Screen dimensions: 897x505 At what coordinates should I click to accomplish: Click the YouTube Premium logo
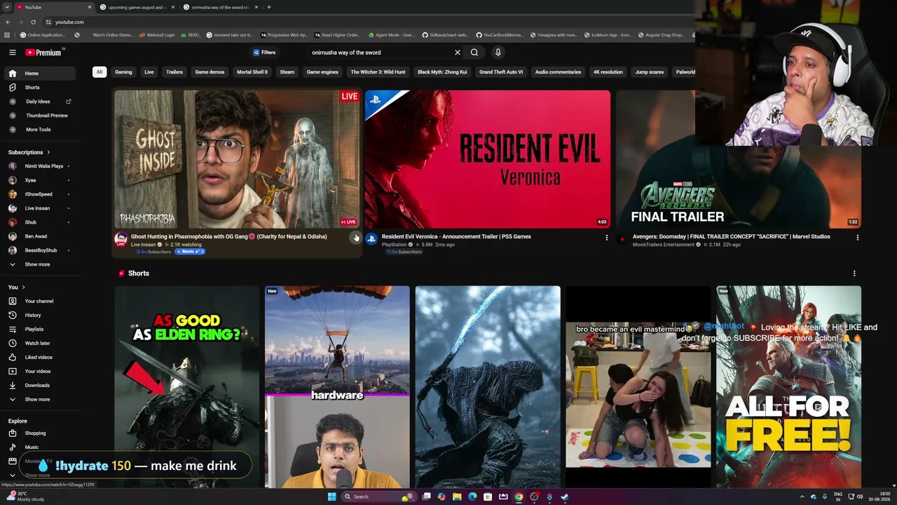click(x=45, y=53)
